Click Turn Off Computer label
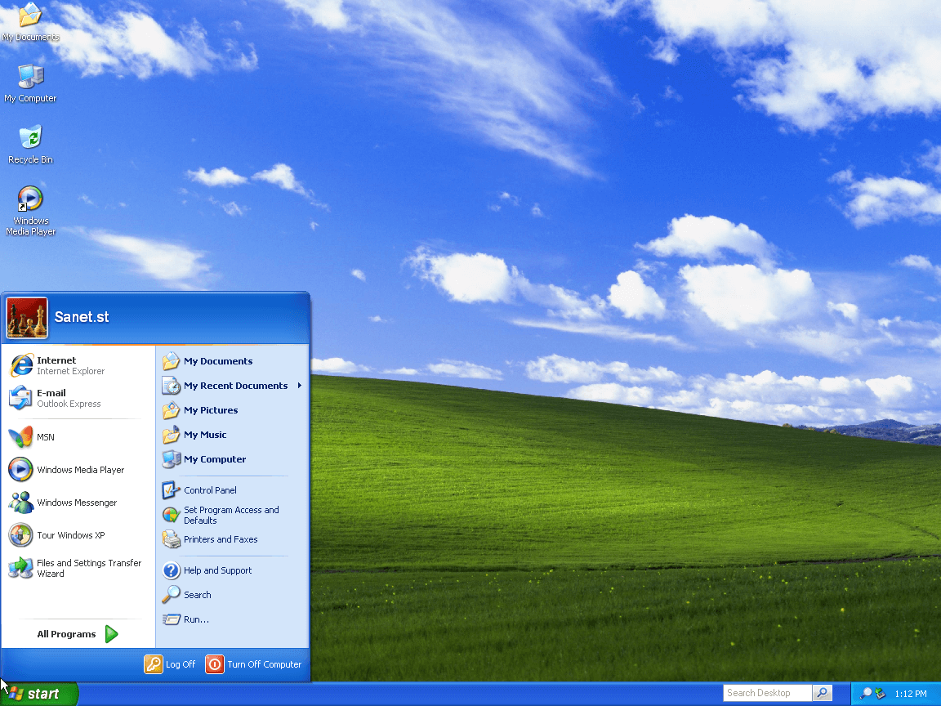This screenshot has width=941, height=706. [264, 664]
